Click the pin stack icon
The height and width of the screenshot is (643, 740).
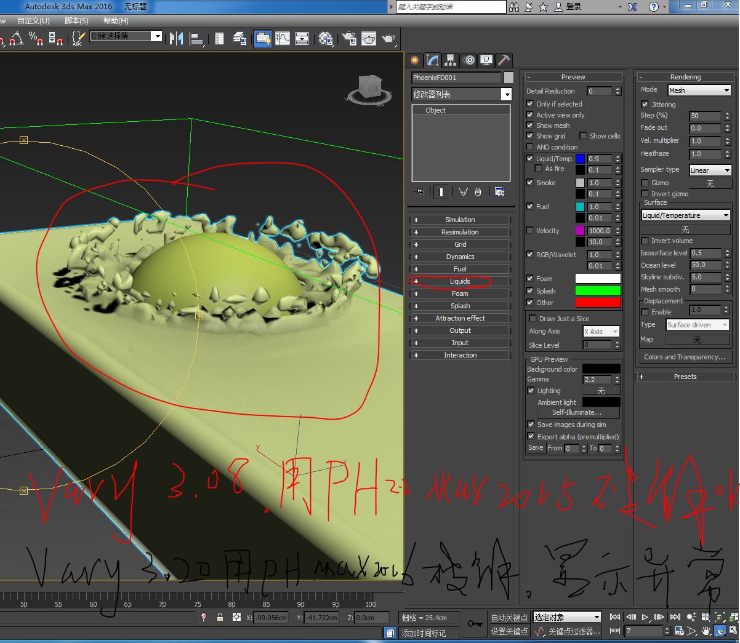pyautogui.click(x=419, y=192)
